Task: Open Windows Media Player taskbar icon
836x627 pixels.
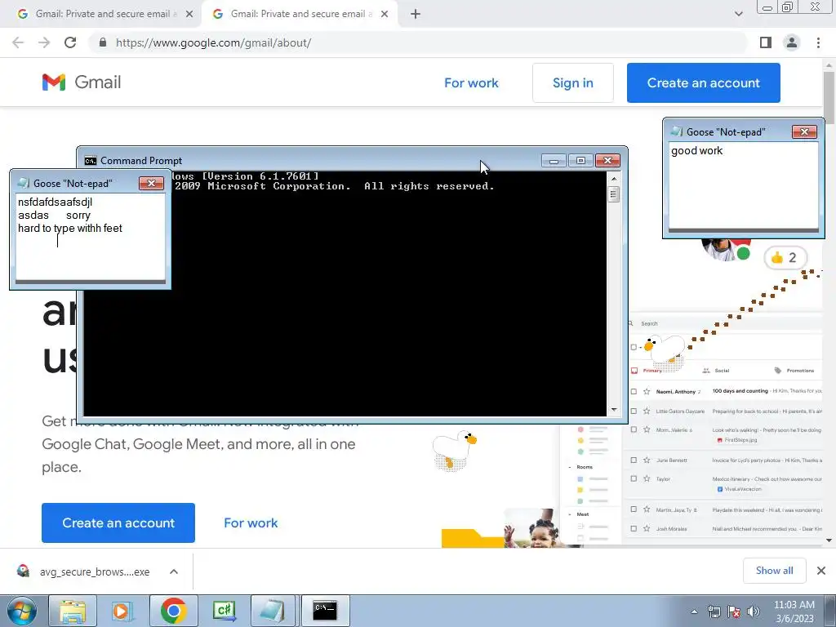Action: tap(122, 611)
